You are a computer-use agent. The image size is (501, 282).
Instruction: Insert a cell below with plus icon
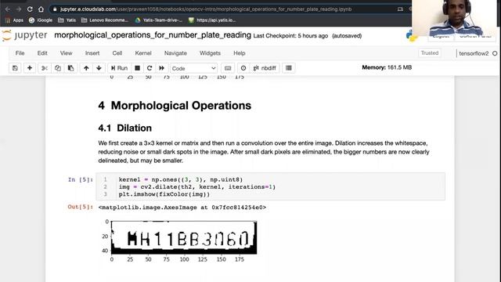(30, 68)
